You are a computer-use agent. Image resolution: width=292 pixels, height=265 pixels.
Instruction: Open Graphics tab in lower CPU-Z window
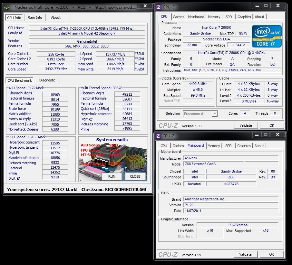(x=244, y=146)
